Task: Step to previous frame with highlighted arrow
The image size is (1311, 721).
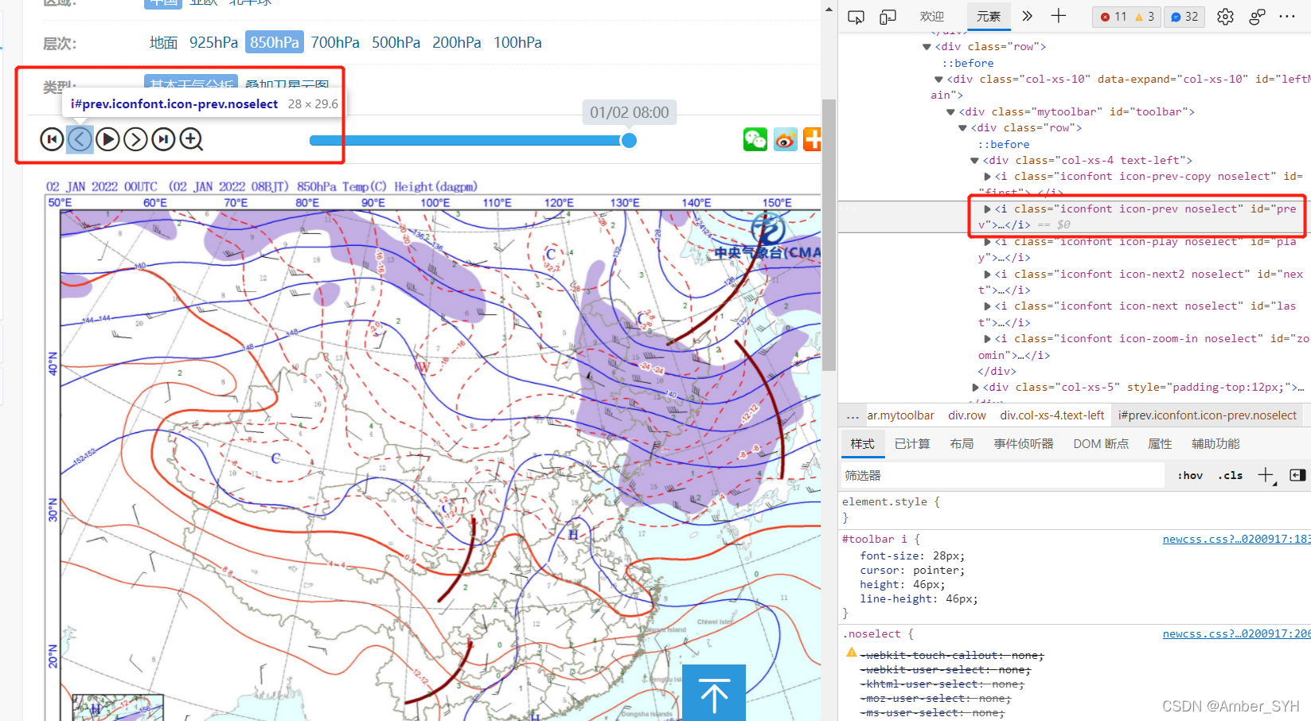Action: [x=80, y=140]
